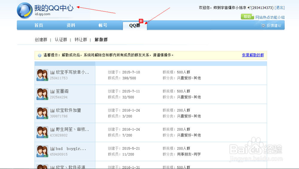
Task: Click the crown icon beside 欣宝手写放单小
Action: pos(52,72)
